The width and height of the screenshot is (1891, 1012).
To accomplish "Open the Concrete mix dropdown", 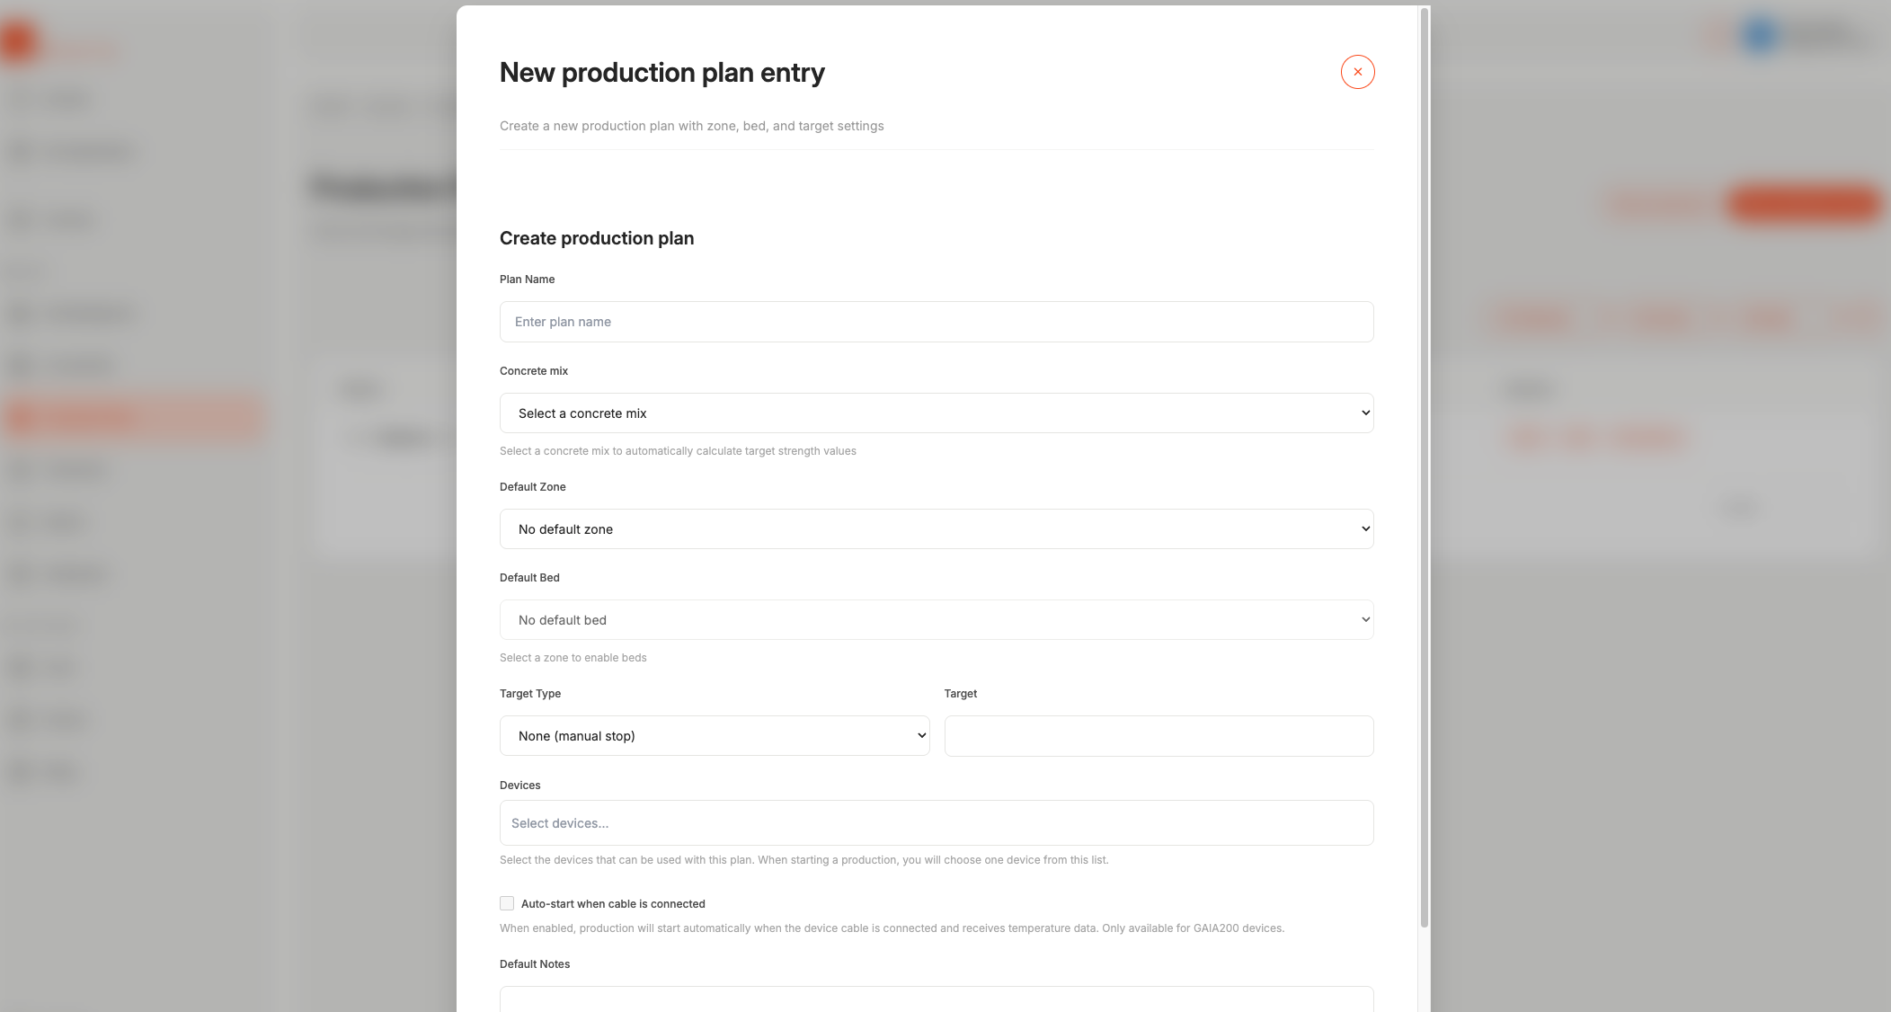I will [936, 413].
